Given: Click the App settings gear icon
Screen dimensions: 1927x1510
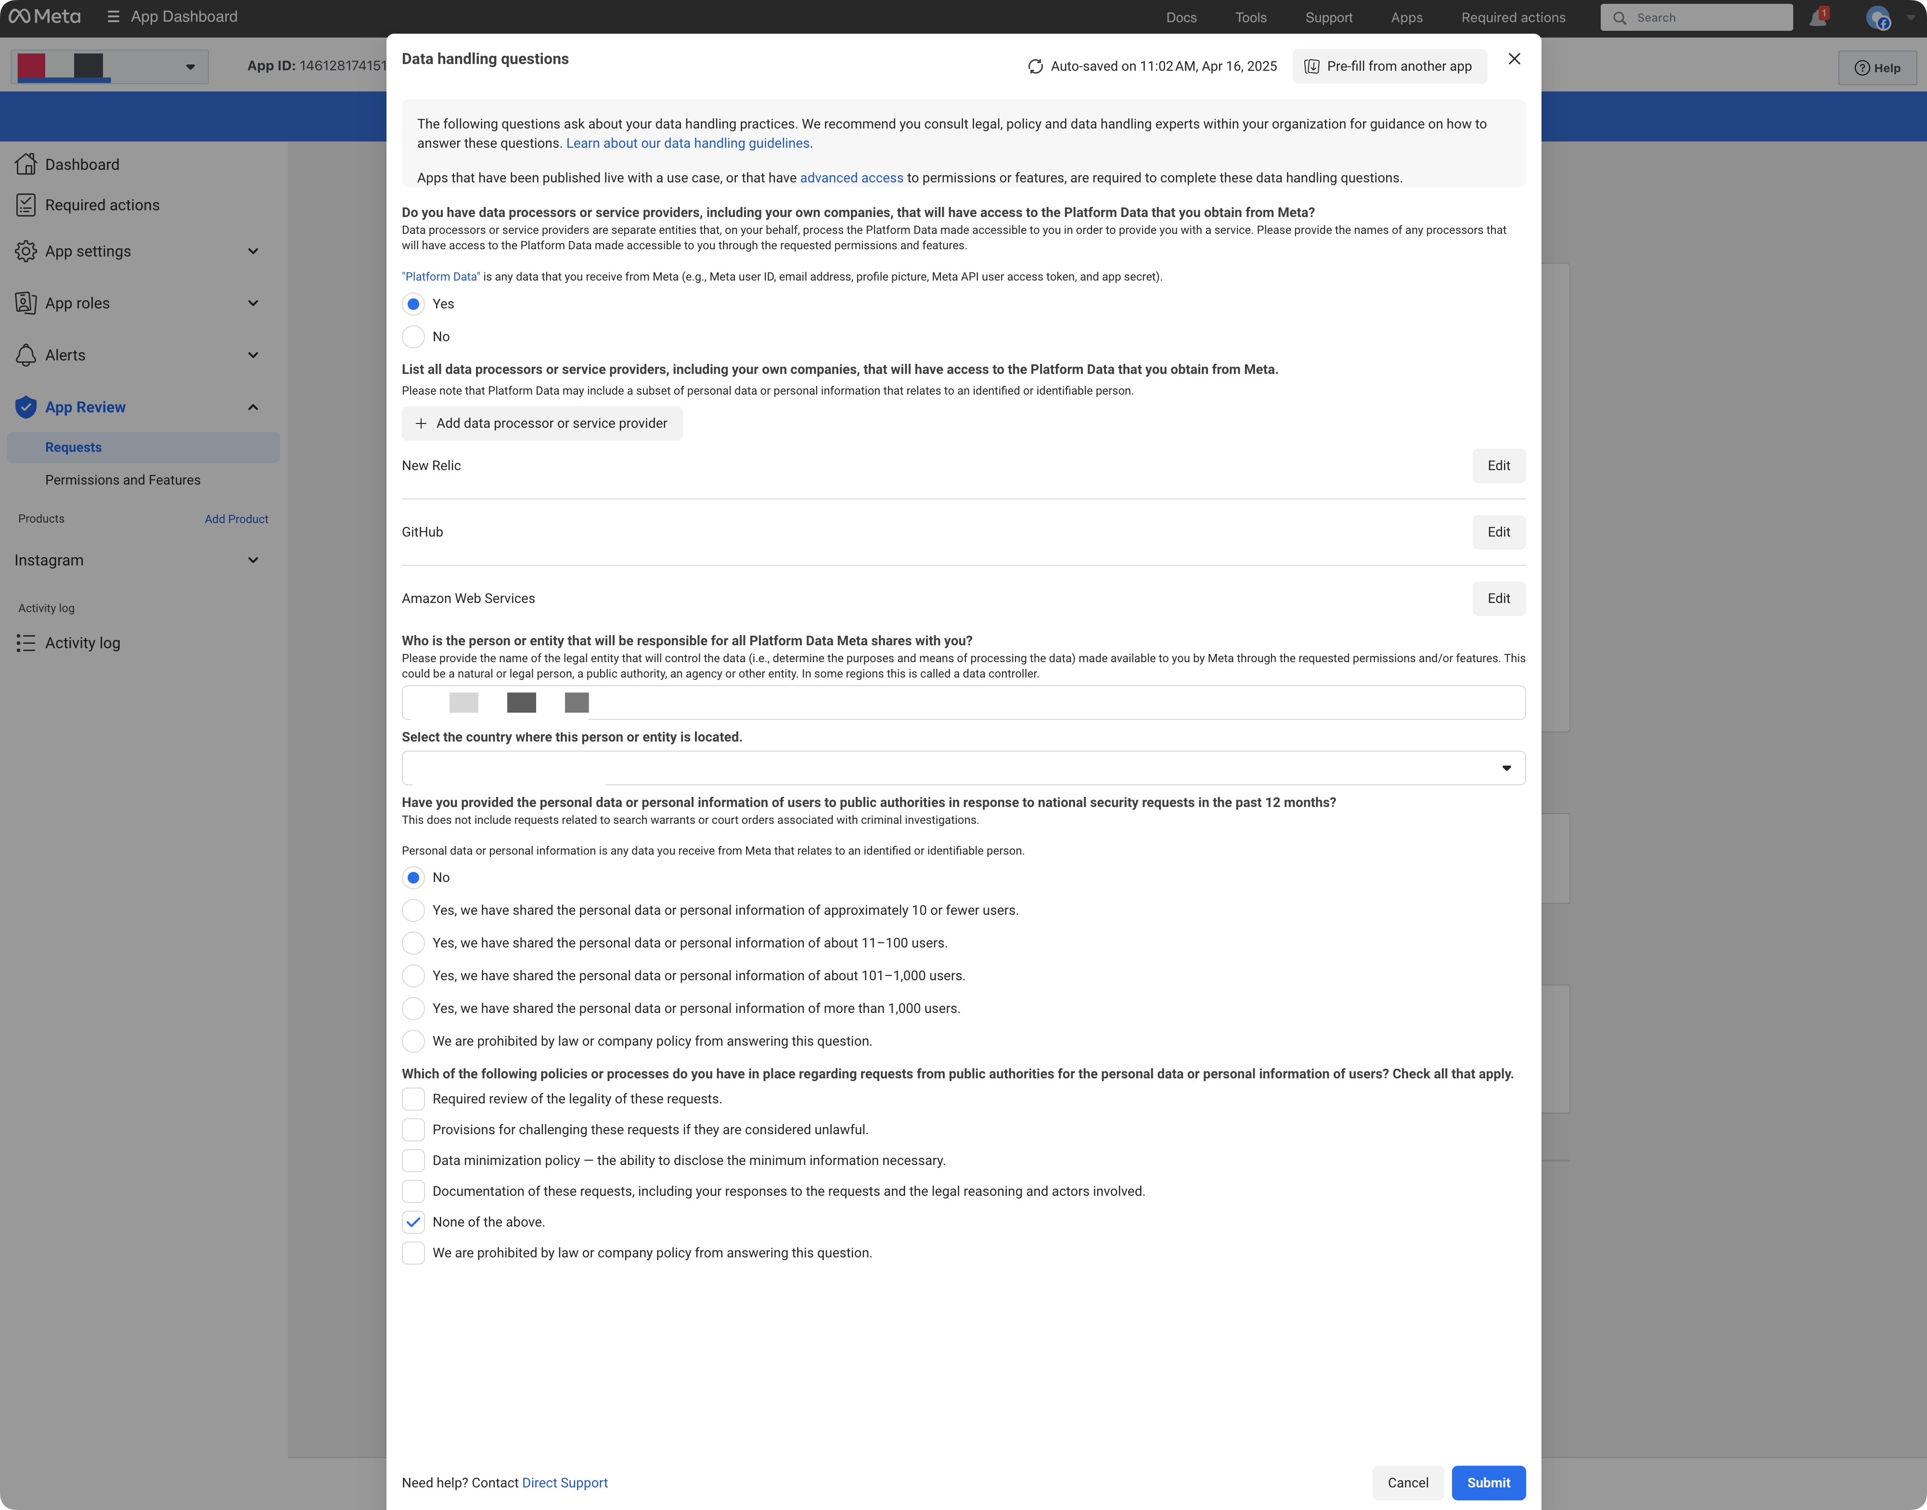Looking at the screenshot, I should point(26,251).
